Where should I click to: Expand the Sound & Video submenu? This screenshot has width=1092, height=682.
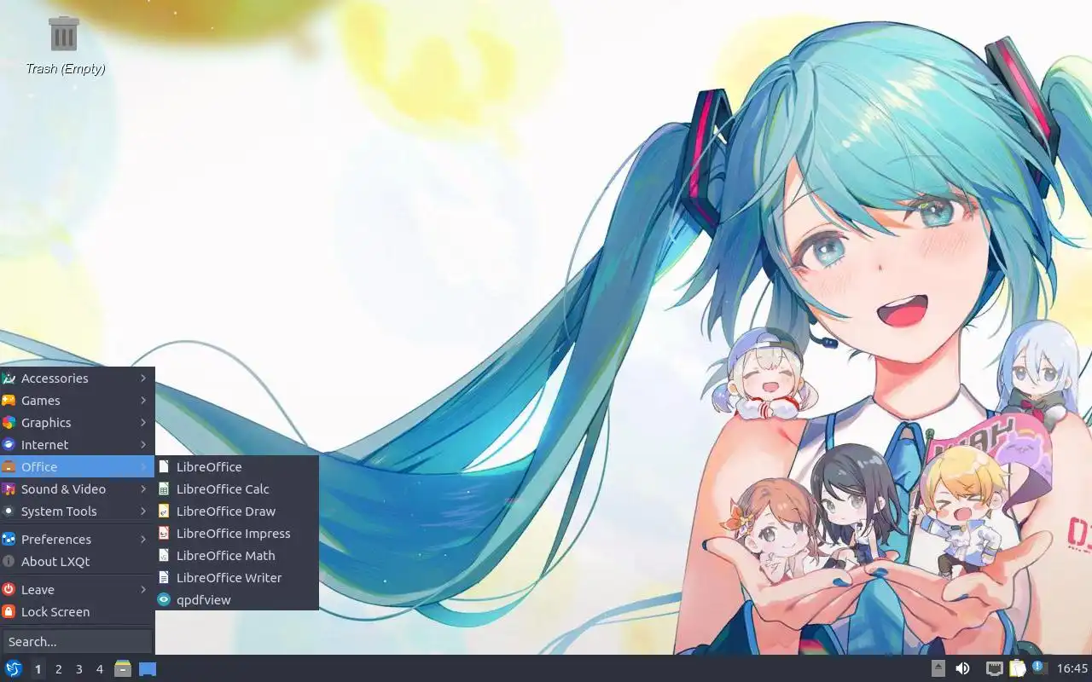click(x=77, y=488)
